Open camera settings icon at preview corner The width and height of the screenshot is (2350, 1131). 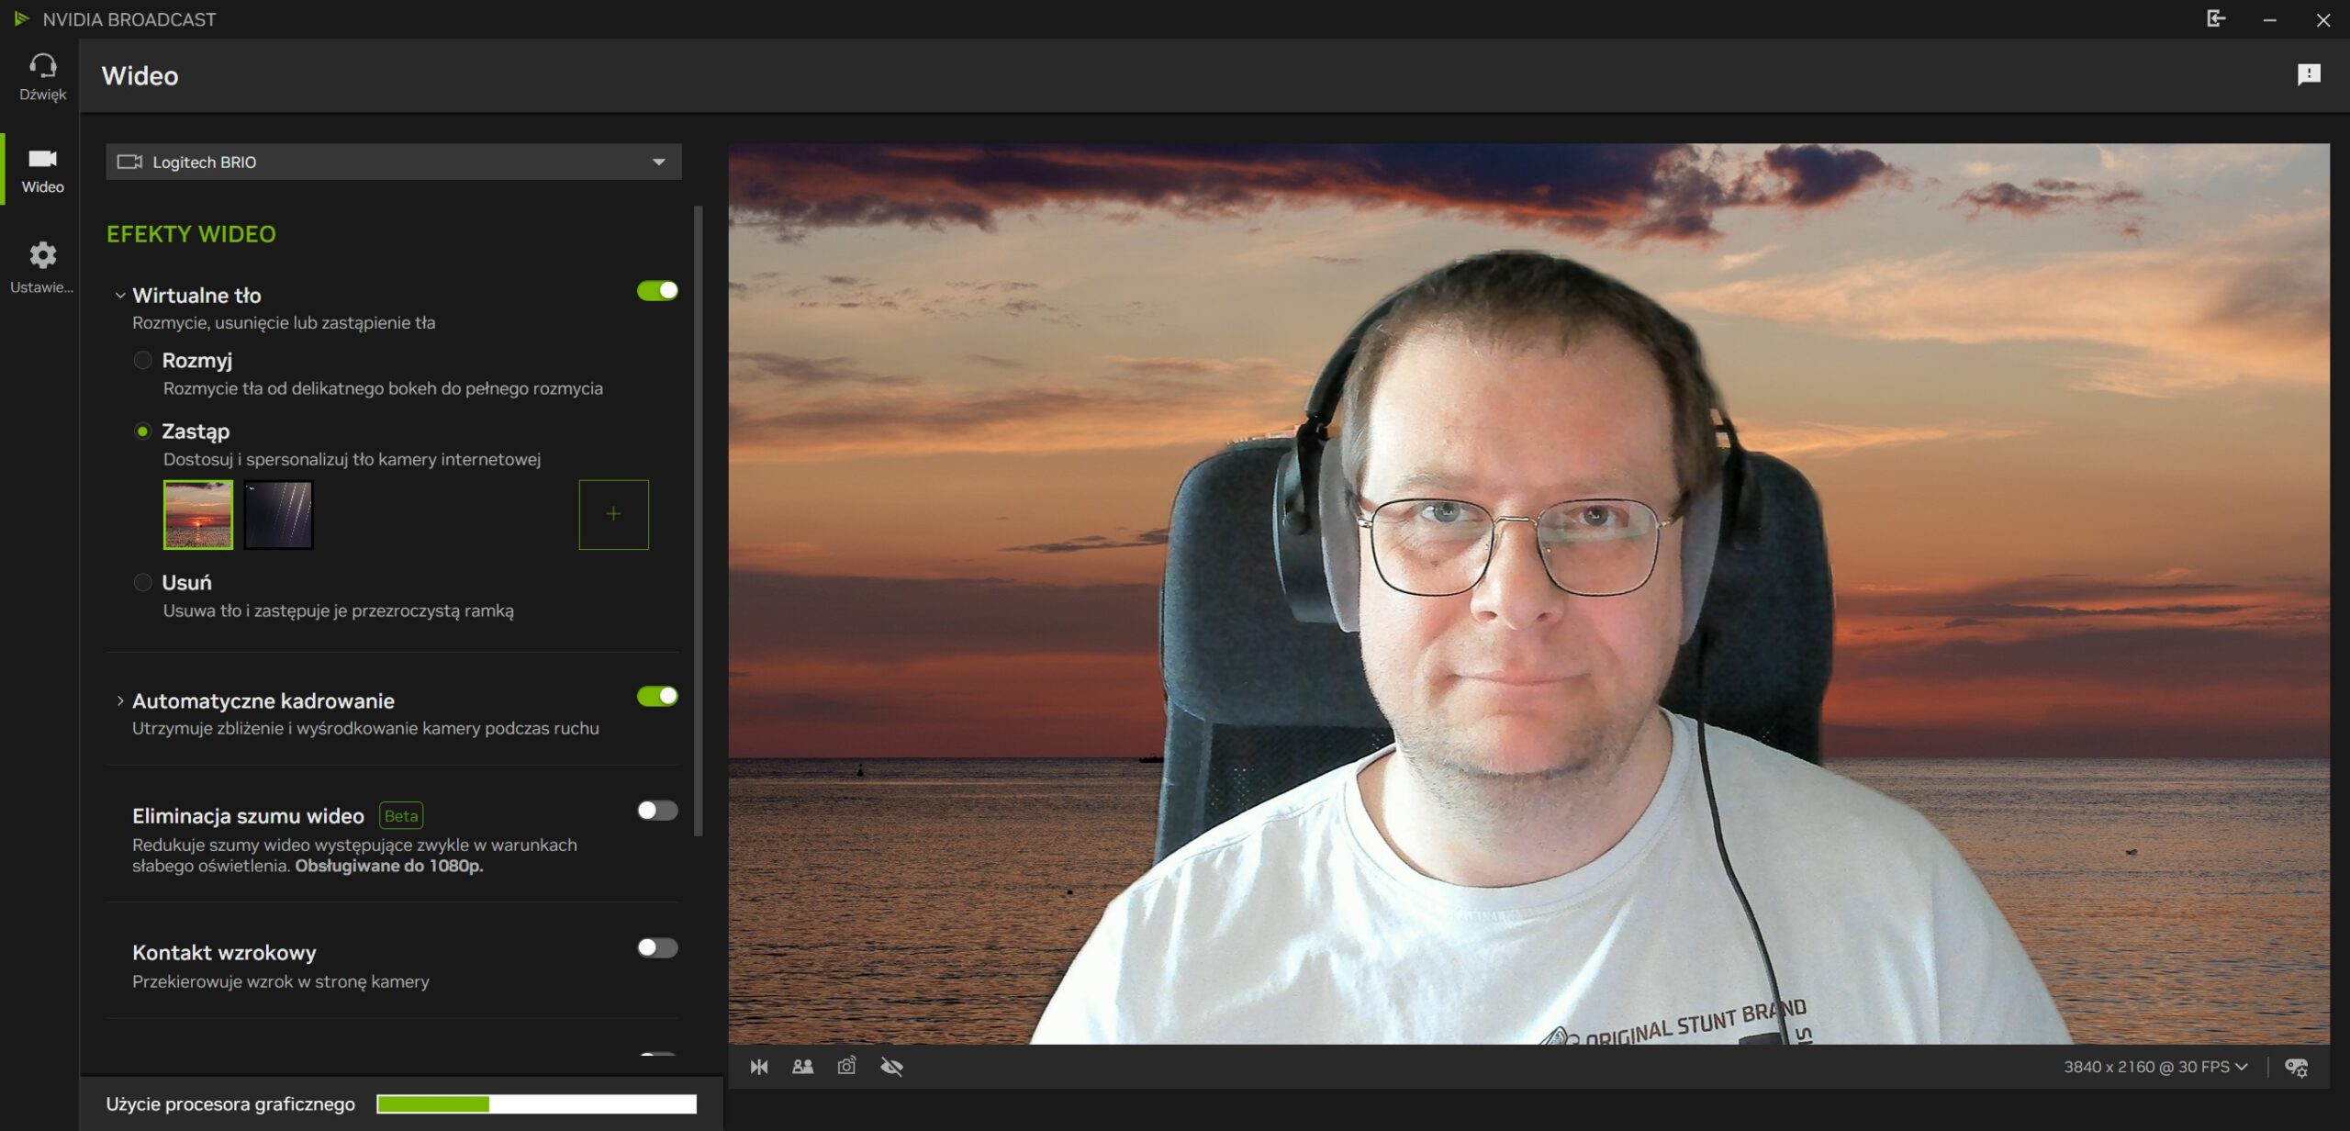2296,1068
